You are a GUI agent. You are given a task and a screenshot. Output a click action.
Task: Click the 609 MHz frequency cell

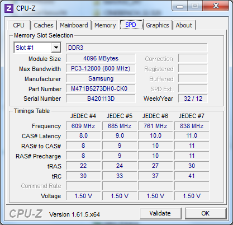coord(83,126)
